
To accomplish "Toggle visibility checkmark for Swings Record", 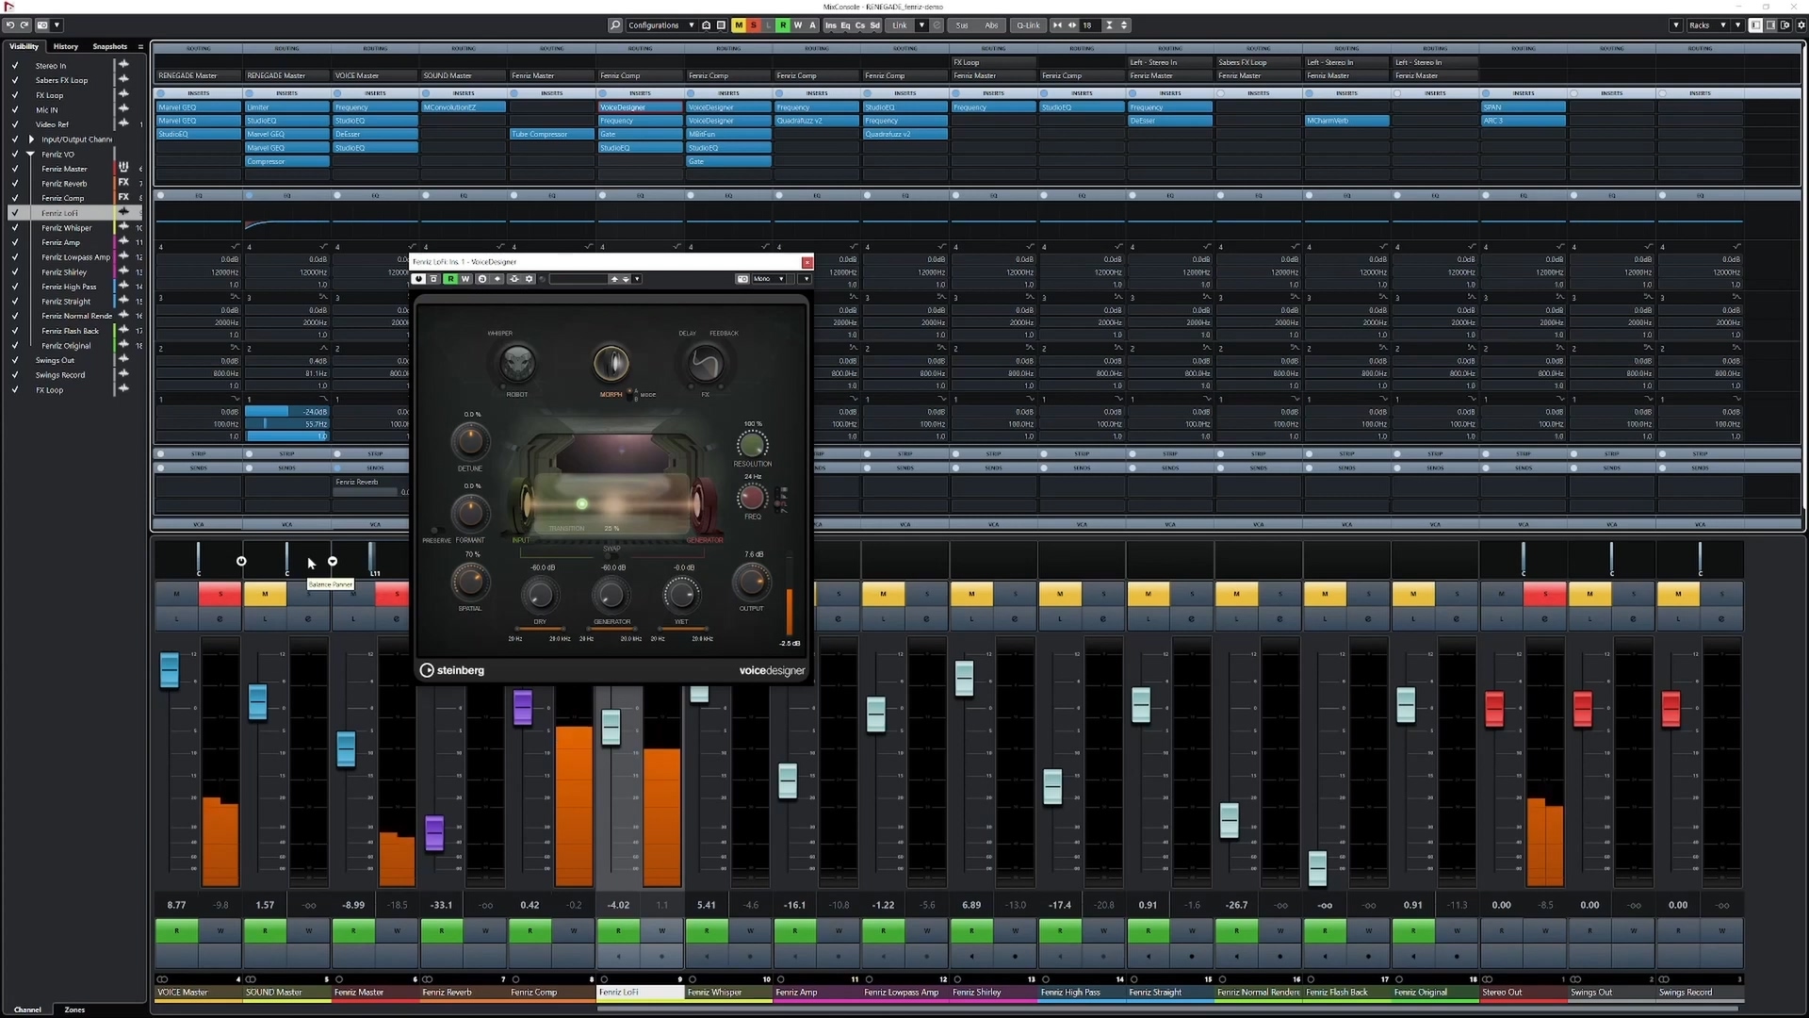I will (x=15, y=375).
